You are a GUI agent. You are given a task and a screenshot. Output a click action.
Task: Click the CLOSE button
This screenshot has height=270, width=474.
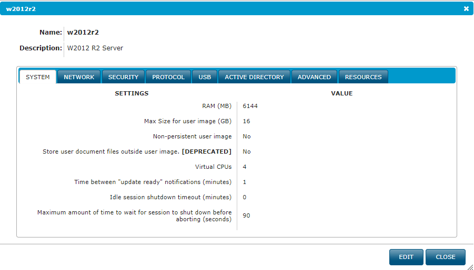(x=445, y=257)
